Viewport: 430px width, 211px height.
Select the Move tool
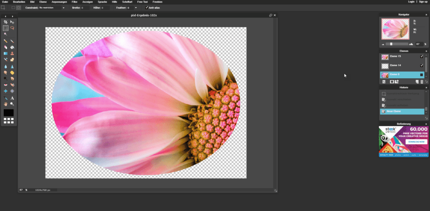click(x=12, y=22)
